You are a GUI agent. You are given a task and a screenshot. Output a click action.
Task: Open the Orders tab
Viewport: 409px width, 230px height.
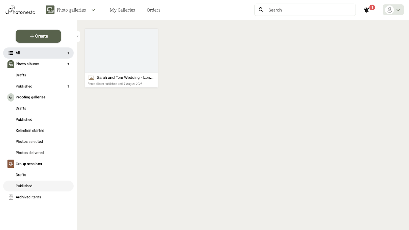(x=153, y=10)
